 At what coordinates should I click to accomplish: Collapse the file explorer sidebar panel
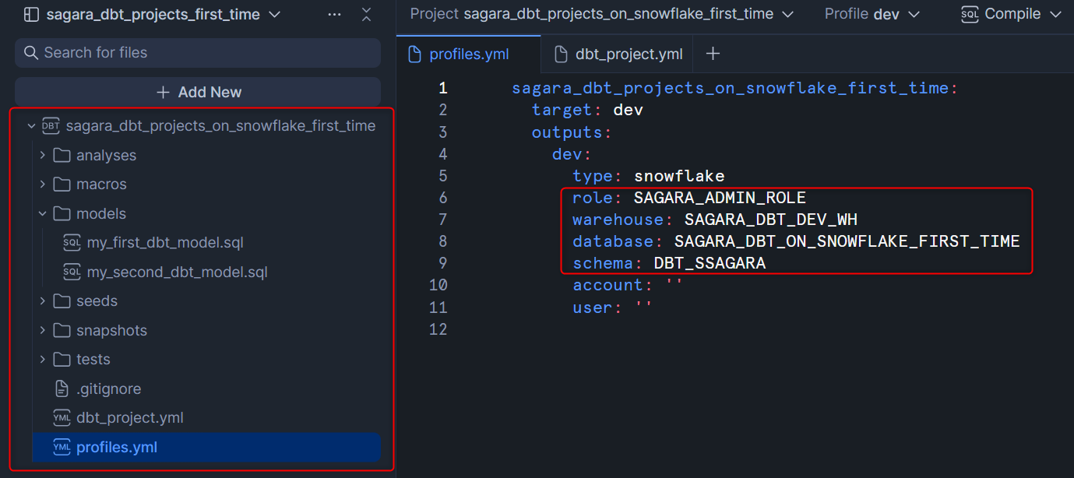367,15
